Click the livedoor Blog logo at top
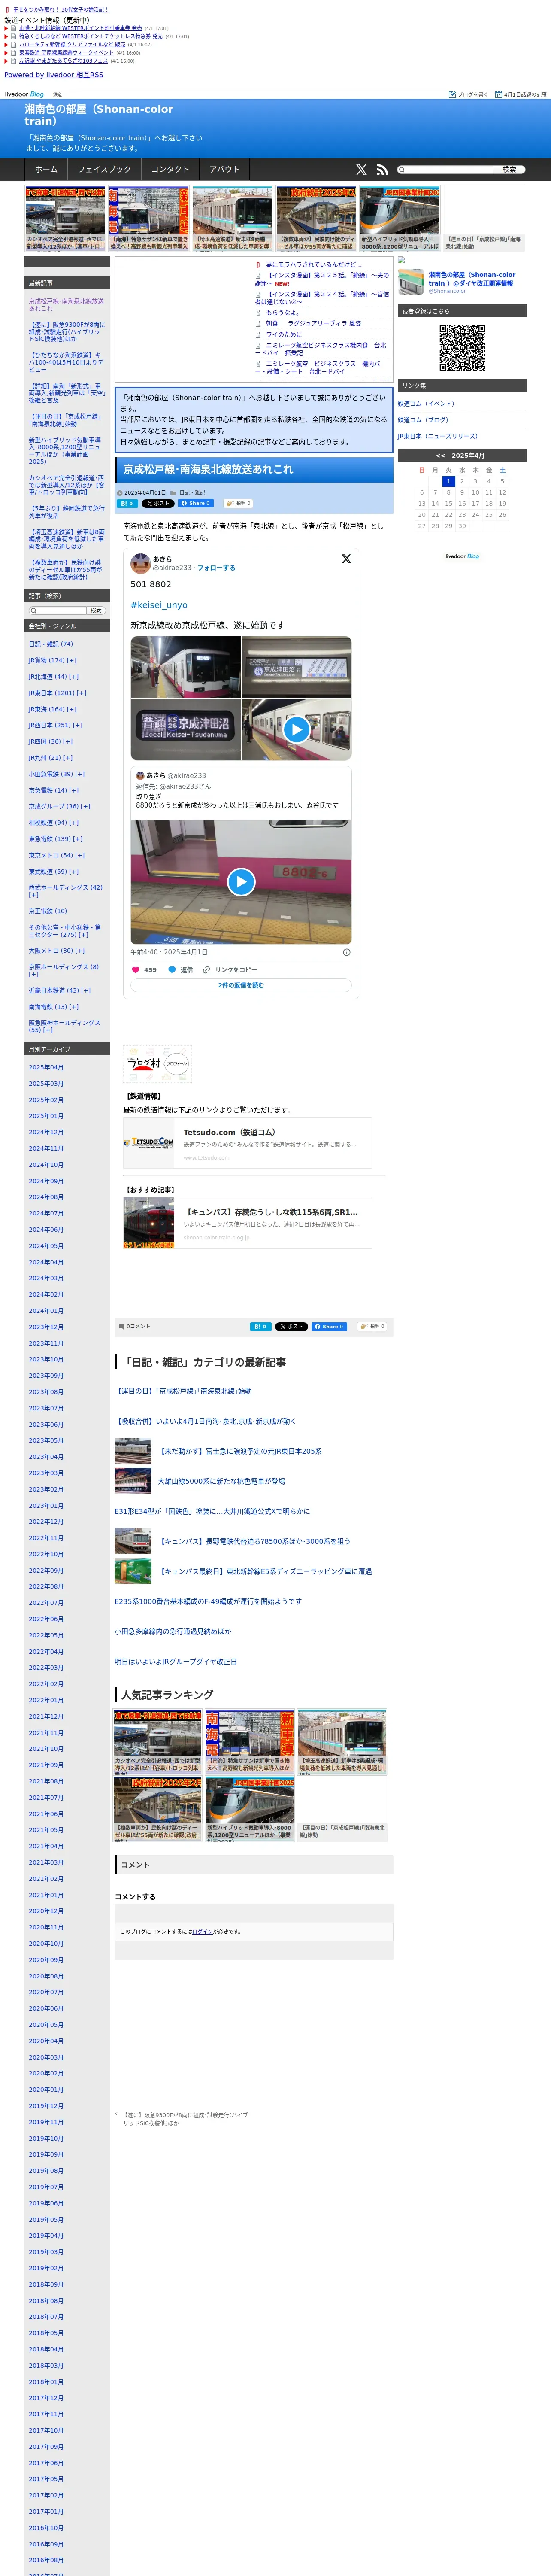The image size is (551, 2576). click(24, 94)
